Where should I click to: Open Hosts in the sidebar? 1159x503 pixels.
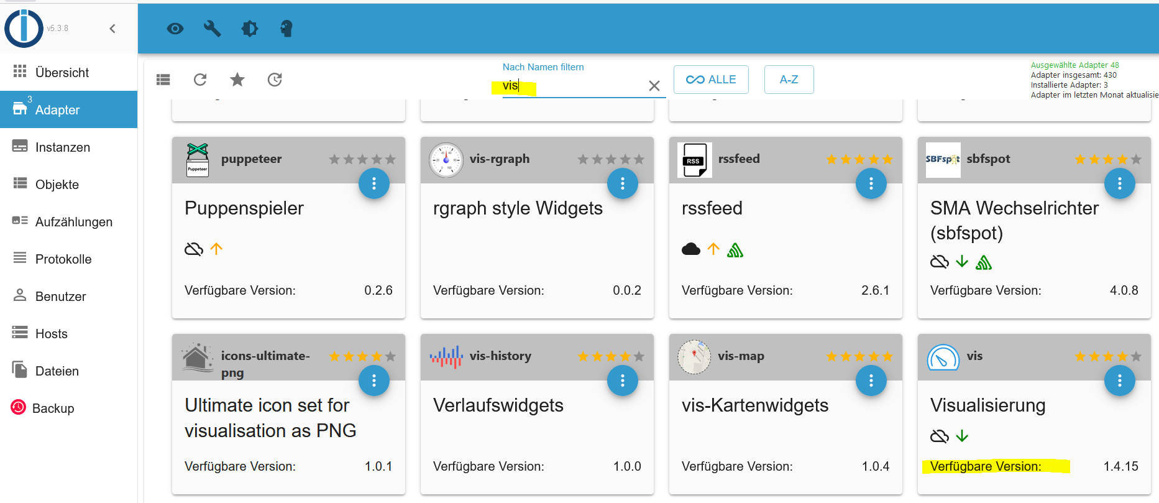click(68, 333)
